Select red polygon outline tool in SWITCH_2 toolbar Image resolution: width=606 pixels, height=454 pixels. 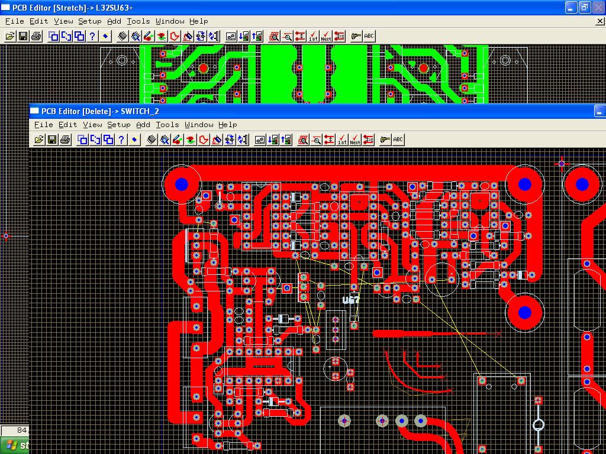tap(204, 140)
